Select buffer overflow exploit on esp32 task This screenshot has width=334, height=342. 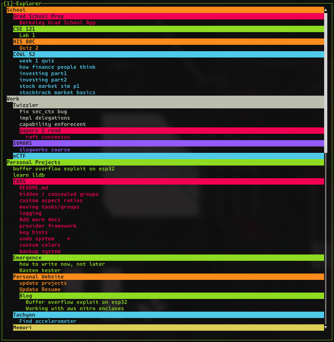(x=63, y=169)
